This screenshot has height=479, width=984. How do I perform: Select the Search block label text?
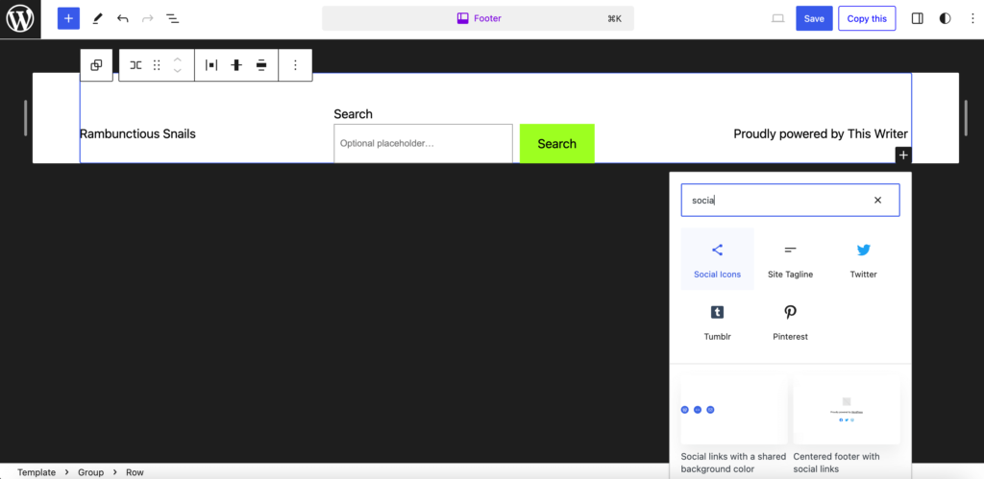[x=353, y=114]
